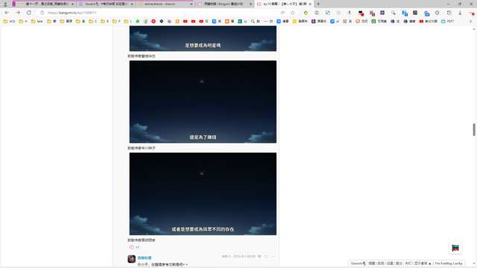The image size is (477, 268).
Task: Click 登出 to log out in bottom dock
Action: (x=399, y=264)
